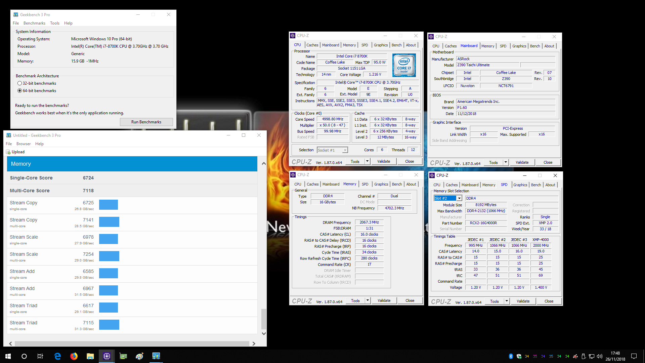
Task: Click Close in the Memory CPU-Z window
Action: [x=410, y=301]
